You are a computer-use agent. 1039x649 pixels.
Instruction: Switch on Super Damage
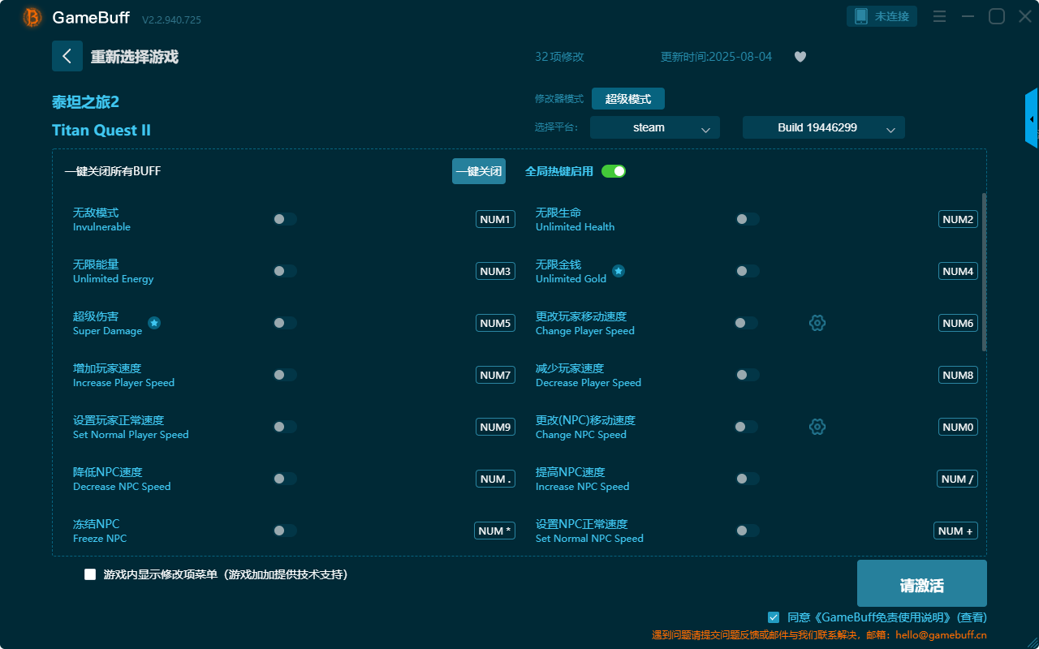pyautogui.click(x=285, y=323)
